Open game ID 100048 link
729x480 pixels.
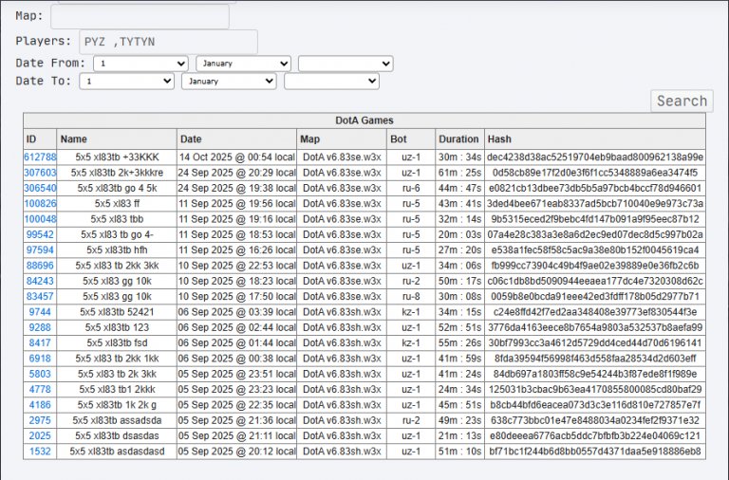click(x=40, y=219)
